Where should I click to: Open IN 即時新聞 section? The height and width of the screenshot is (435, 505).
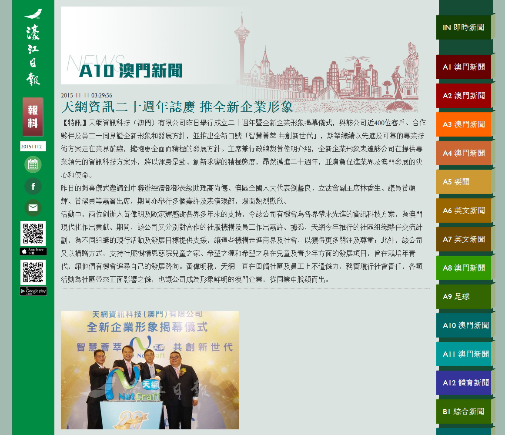pyautogui.click(x=463, y=27)
